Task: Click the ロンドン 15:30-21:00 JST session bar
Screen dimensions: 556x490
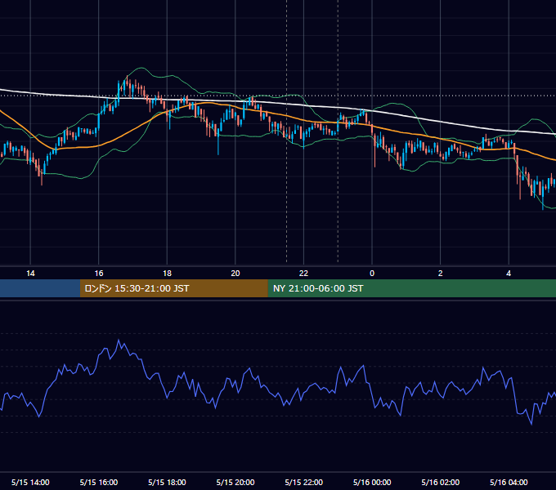Action: point(173,288)
